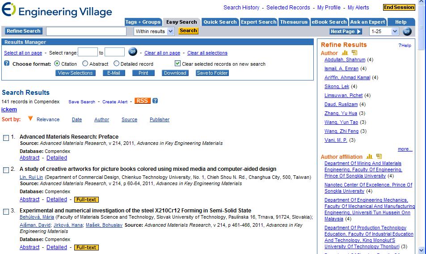Click Create Alert link

115,102
